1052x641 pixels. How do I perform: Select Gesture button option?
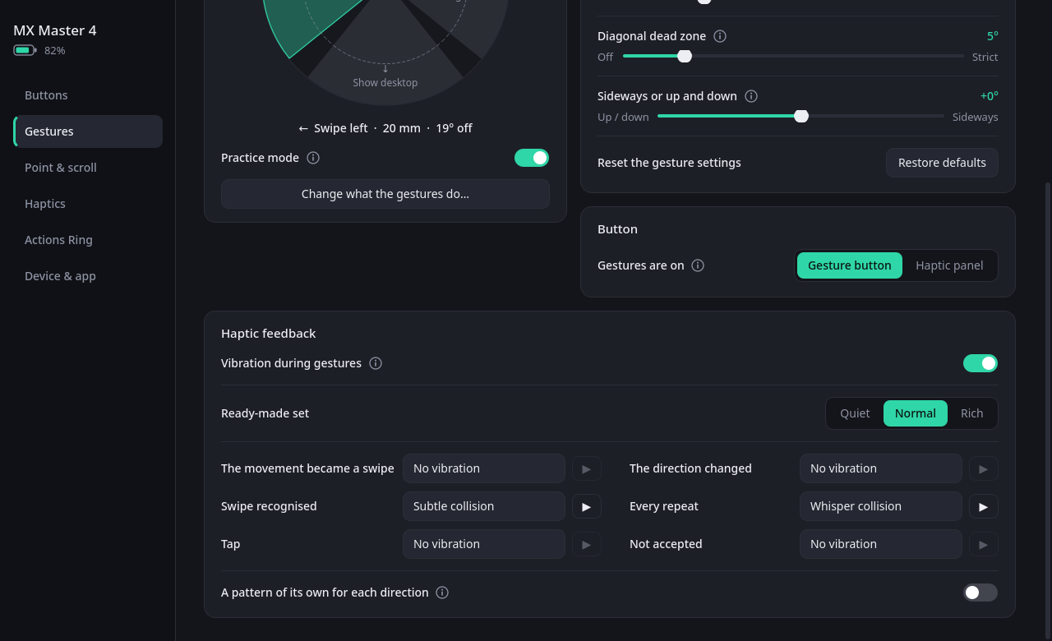[849, 265]
